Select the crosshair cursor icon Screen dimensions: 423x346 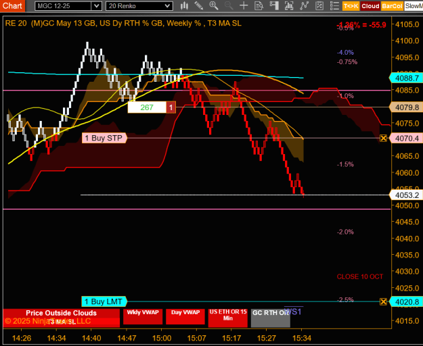(x=244, y=5)
